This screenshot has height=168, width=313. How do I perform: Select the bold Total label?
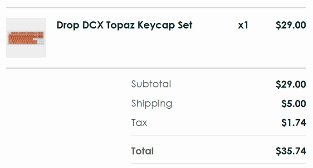[x=142, y=151]
